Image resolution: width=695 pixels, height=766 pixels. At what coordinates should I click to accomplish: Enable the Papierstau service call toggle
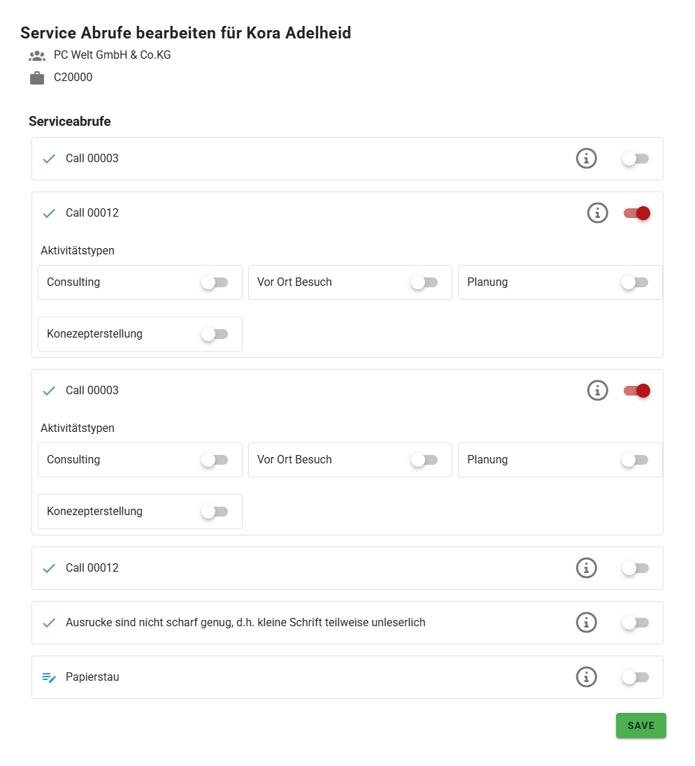[x=635, y=677]
